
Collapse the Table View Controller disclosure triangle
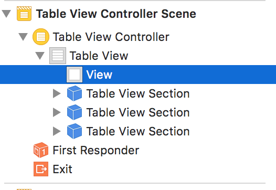[x=23, y=37]
